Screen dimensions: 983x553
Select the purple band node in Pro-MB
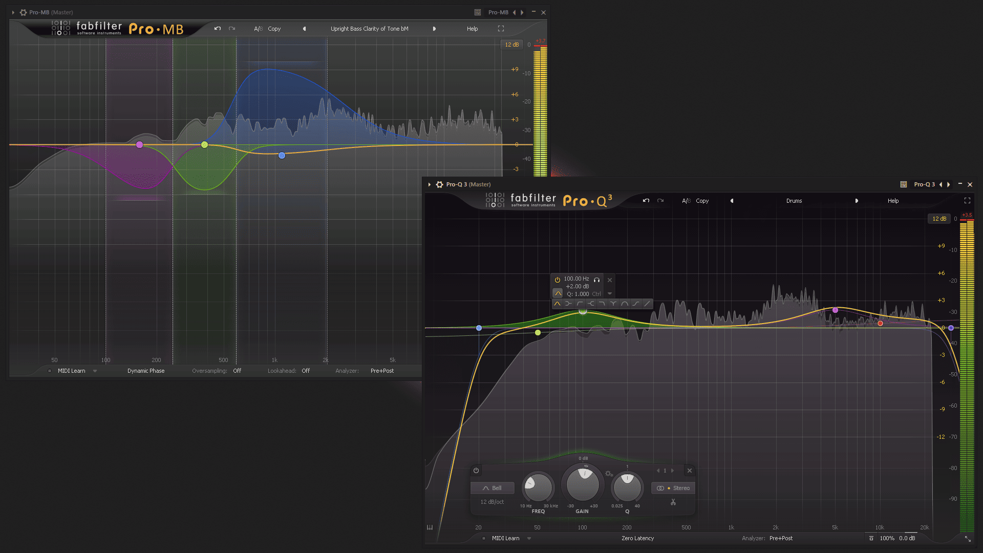[x=139, y=145]
